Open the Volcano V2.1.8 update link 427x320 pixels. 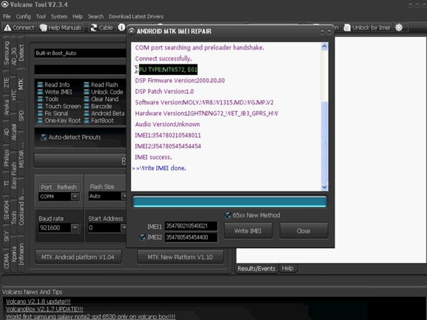tap(38, 301)
